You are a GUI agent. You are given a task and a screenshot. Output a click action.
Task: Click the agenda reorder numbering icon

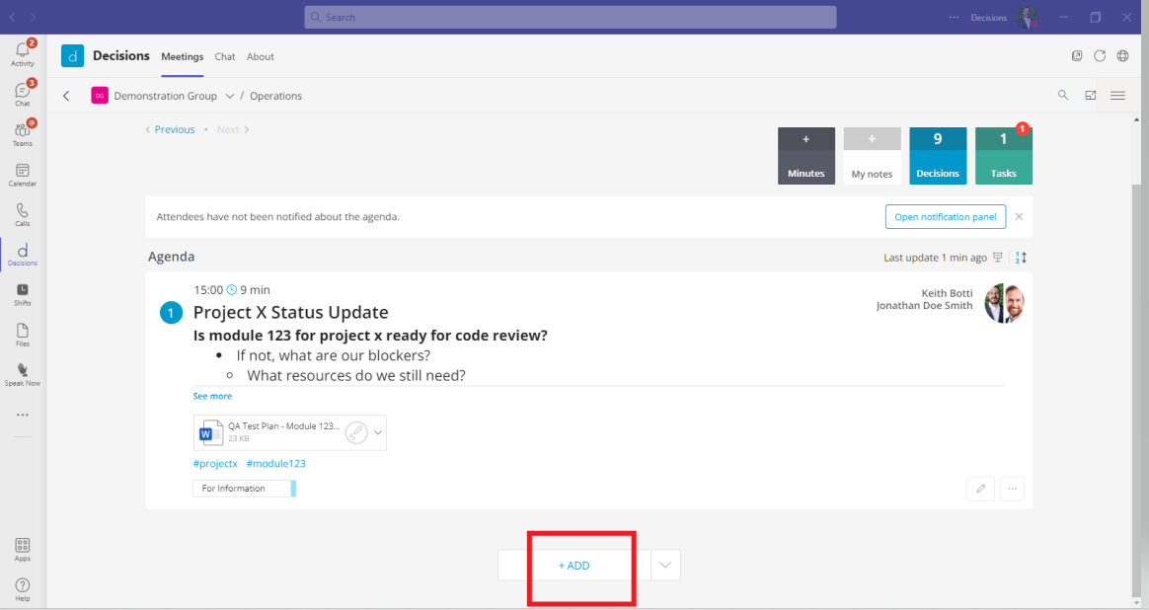tap(1022, 258)
